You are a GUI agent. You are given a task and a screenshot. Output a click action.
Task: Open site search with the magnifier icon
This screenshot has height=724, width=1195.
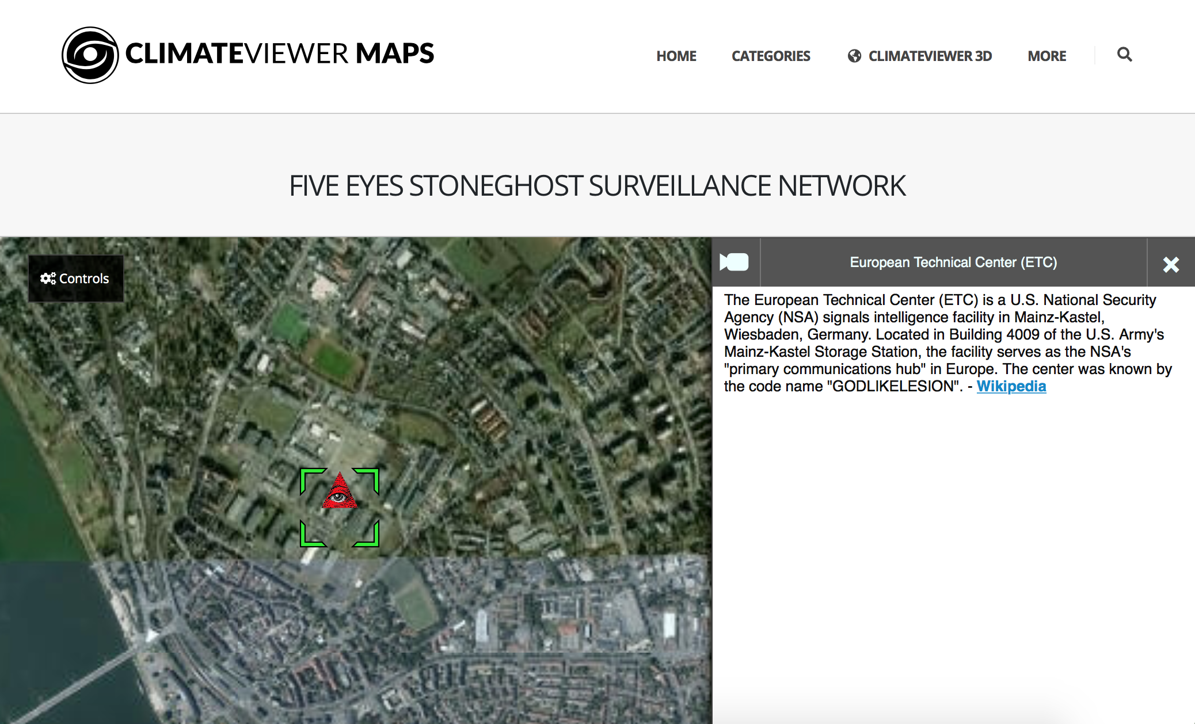pyautogui.click(x=1125, y=55)
